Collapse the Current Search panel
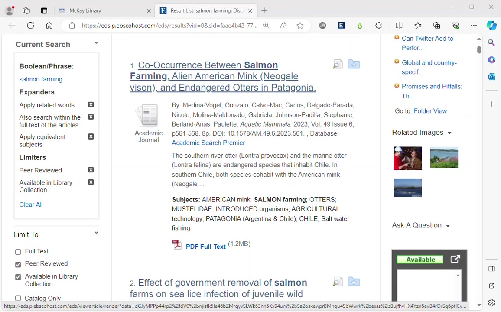 [96, 43]
